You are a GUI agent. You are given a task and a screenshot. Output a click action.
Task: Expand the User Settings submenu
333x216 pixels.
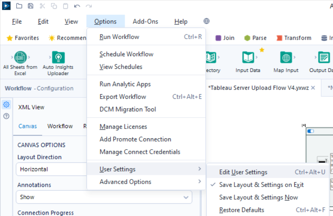click(x=146, y=169)
